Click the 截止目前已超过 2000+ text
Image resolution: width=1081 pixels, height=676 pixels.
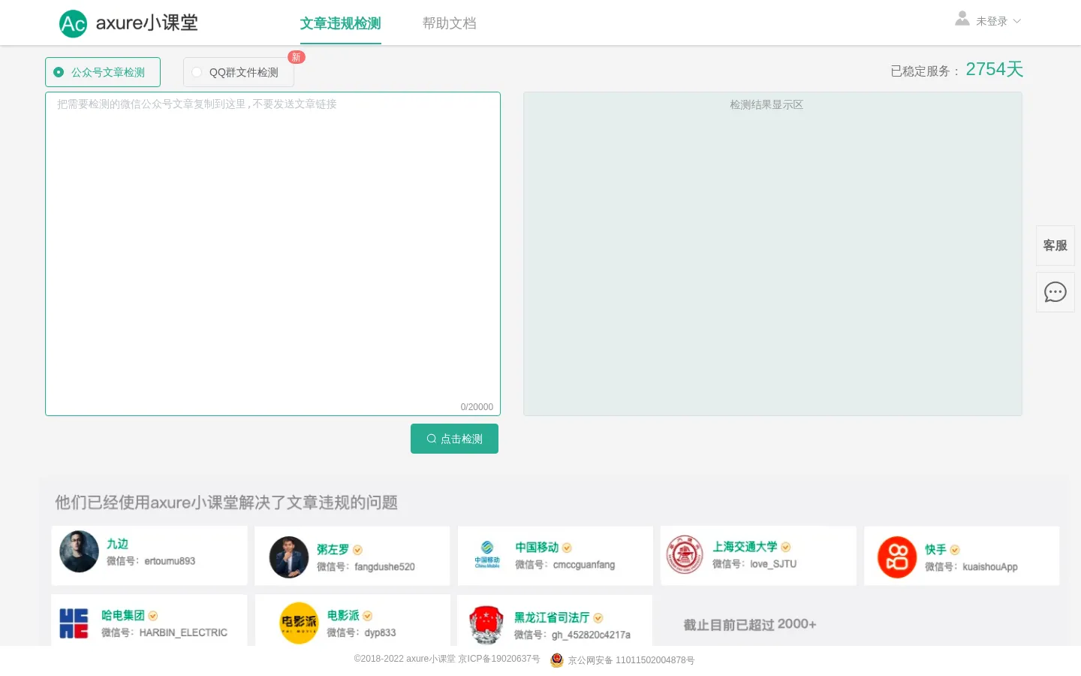750,624
